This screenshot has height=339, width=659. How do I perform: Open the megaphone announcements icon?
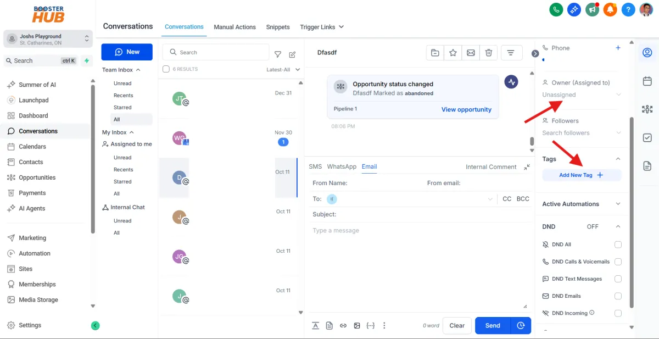[x=592, y=9]
